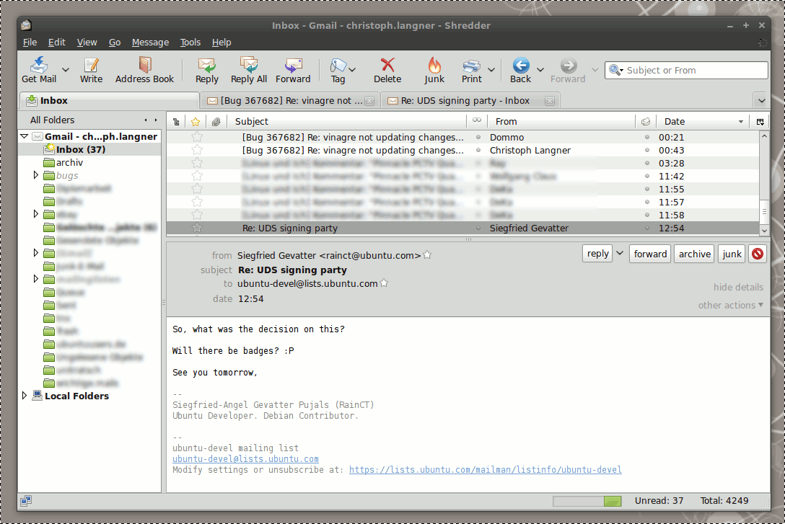785x524 pixels.
Task: Toggle junk status of 12:54 message
Action: click(x=646, y=228)
